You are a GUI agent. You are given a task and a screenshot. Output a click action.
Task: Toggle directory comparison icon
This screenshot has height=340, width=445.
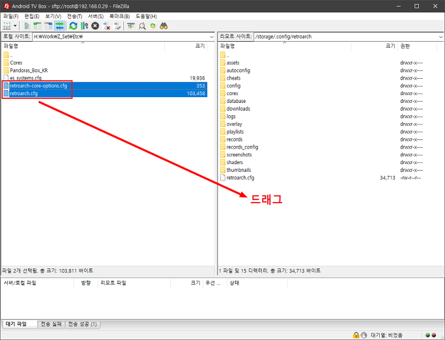pos(142,26)
